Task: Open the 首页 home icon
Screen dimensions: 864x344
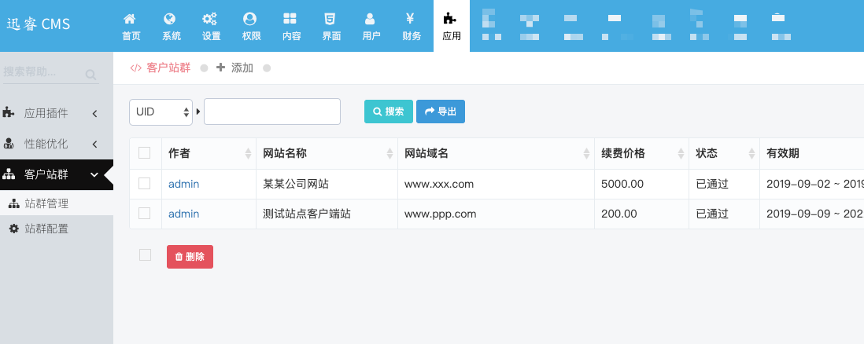Action: coord(130,19)
